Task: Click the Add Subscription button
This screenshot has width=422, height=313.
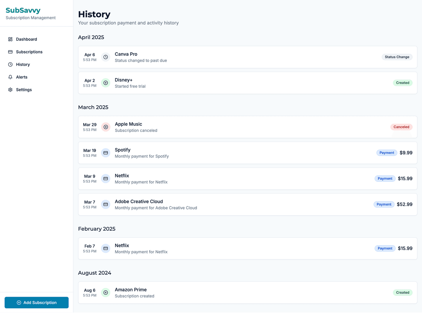Action: point(36,302)
